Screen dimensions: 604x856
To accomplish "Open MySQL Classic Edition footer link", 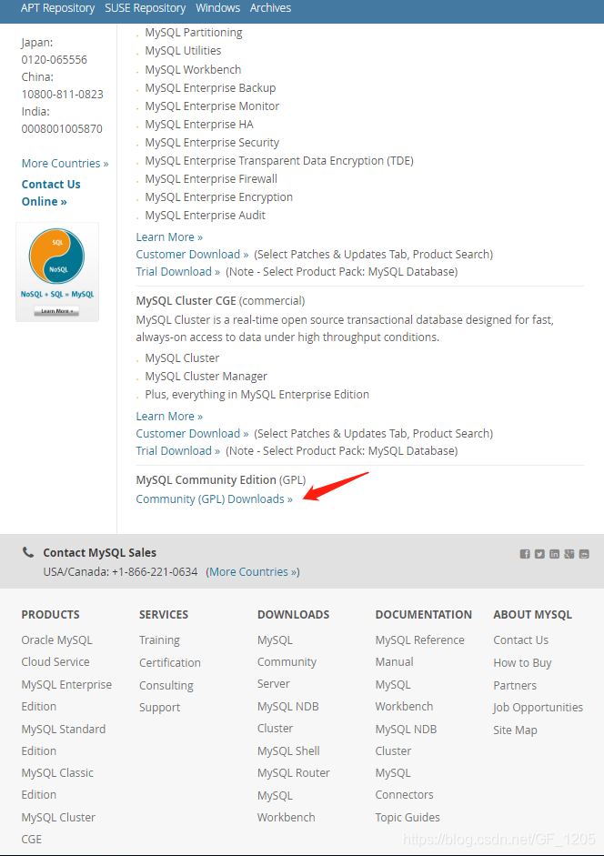I will click(x=57, y=783).
